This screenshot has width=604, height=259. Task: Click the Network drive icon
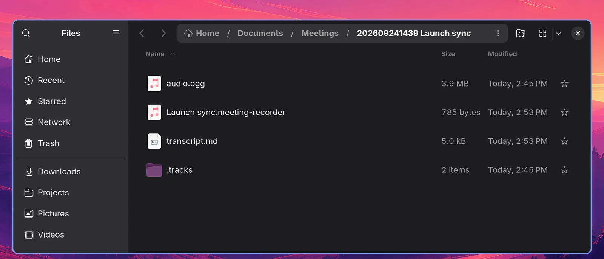(29, 122)
